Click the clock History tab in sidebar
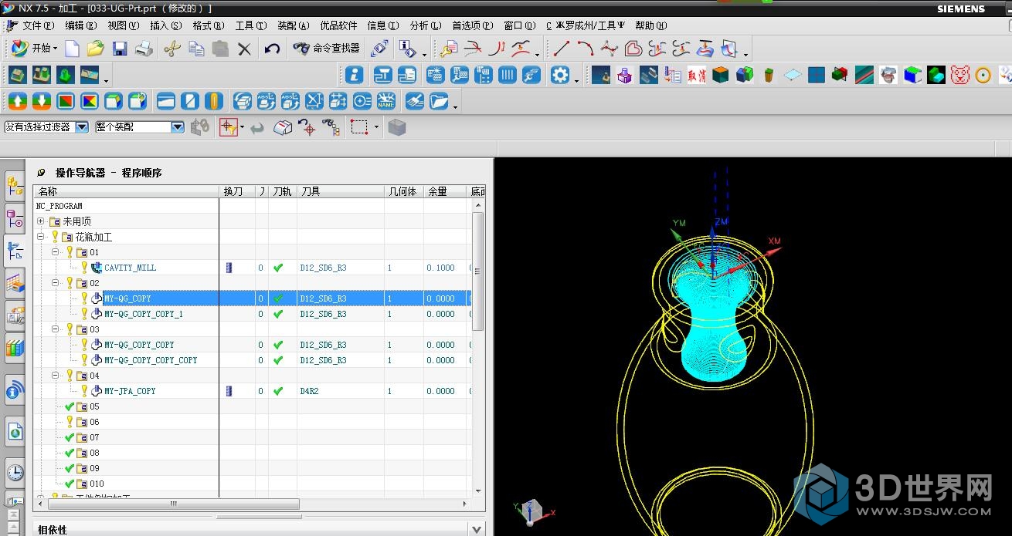 click(15, 472)
